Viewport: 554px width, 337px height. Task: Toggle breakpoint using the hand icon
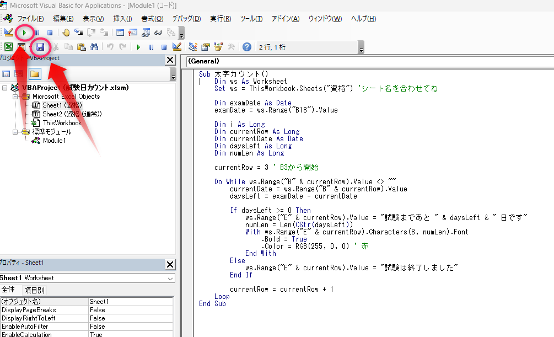66,33
